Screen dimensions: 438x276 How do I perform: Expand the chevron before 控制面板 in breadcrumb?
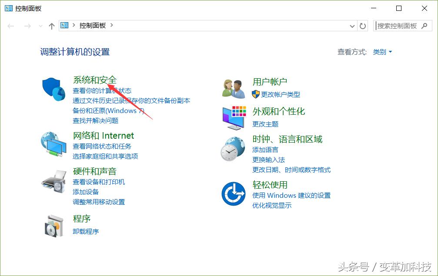74,25
